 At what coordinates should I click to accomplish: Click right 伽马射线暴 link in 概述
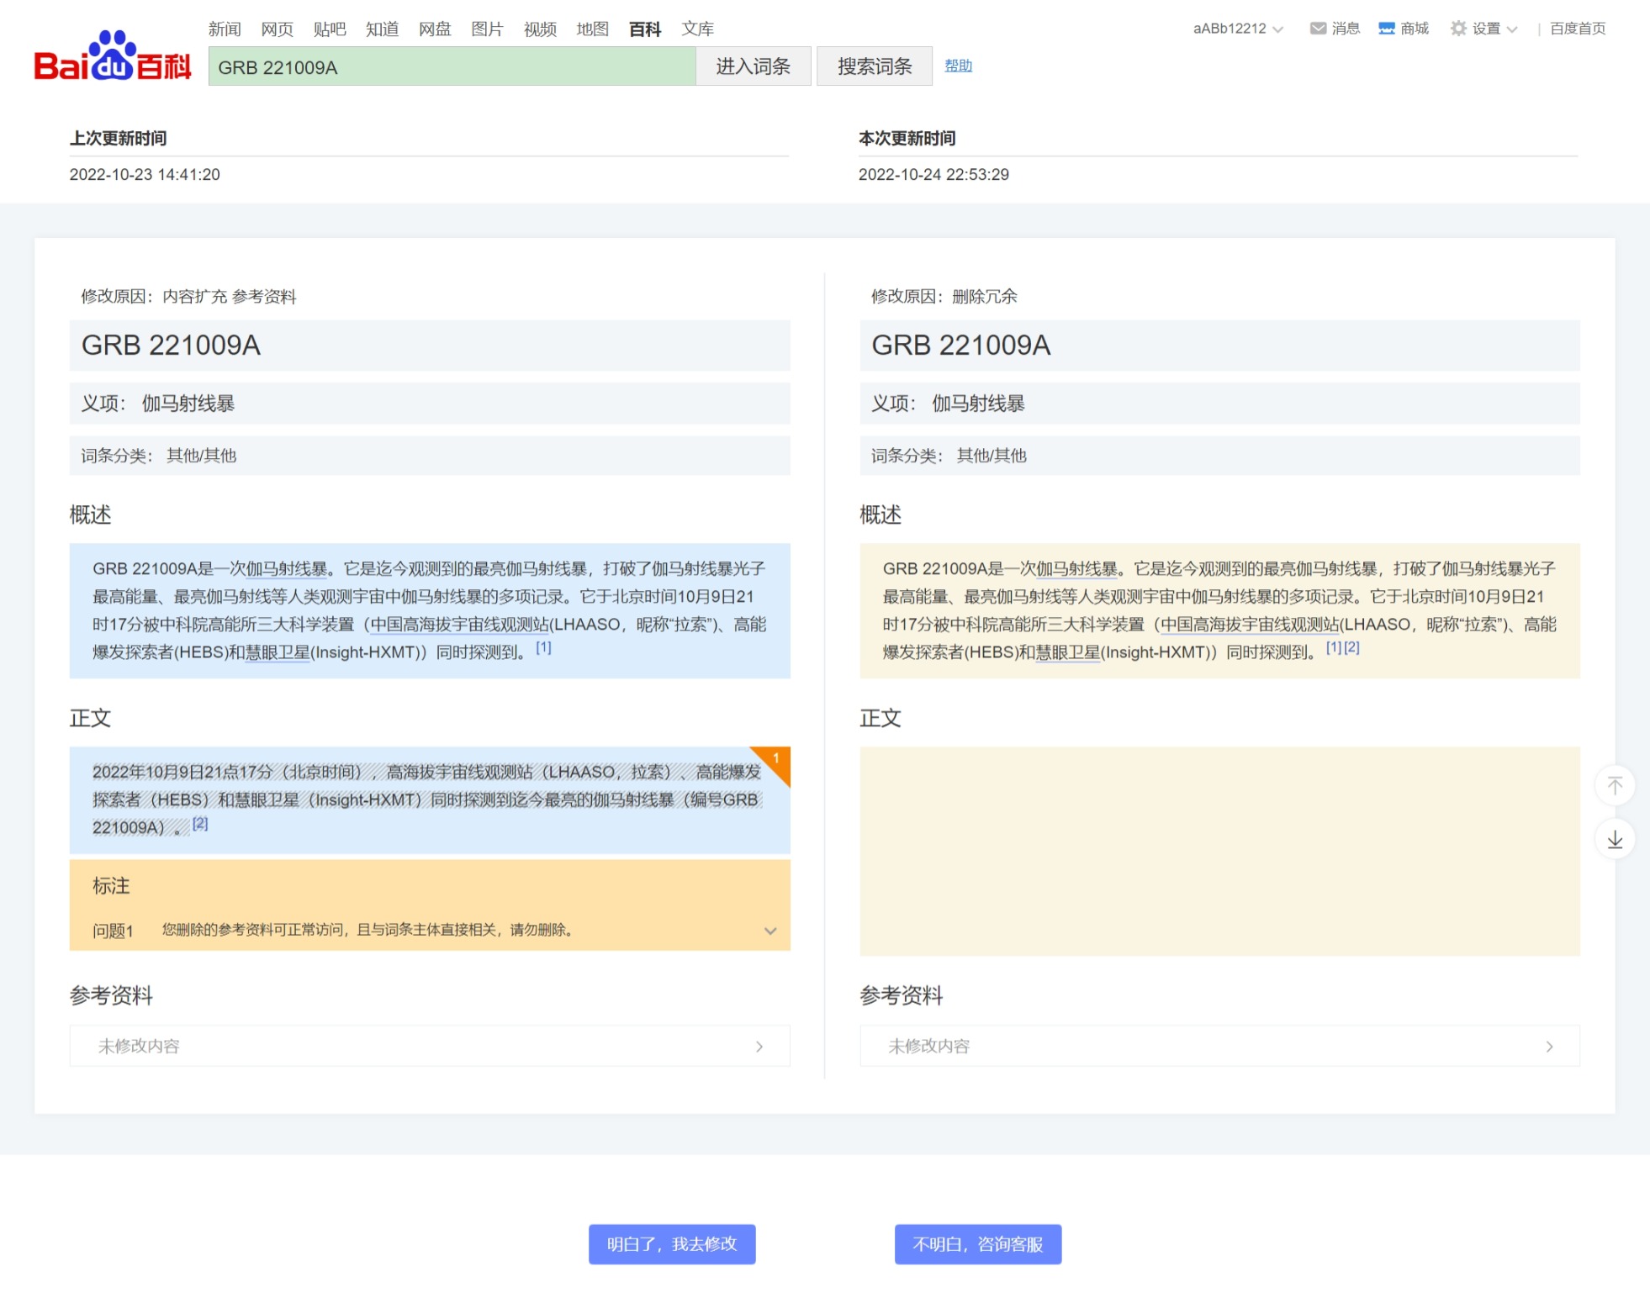pos(1076,569)
